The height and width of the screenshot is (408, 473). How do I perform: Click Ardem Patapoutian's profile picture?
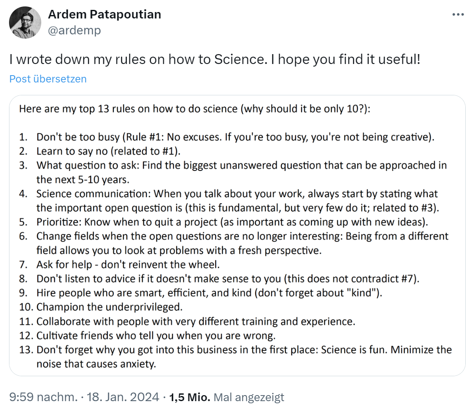(x=24, y=22)
